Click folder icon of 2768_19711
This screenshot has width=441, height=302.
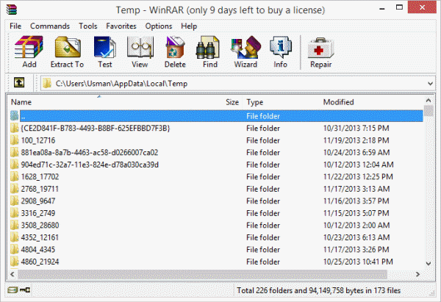click(x=15, y=189)
